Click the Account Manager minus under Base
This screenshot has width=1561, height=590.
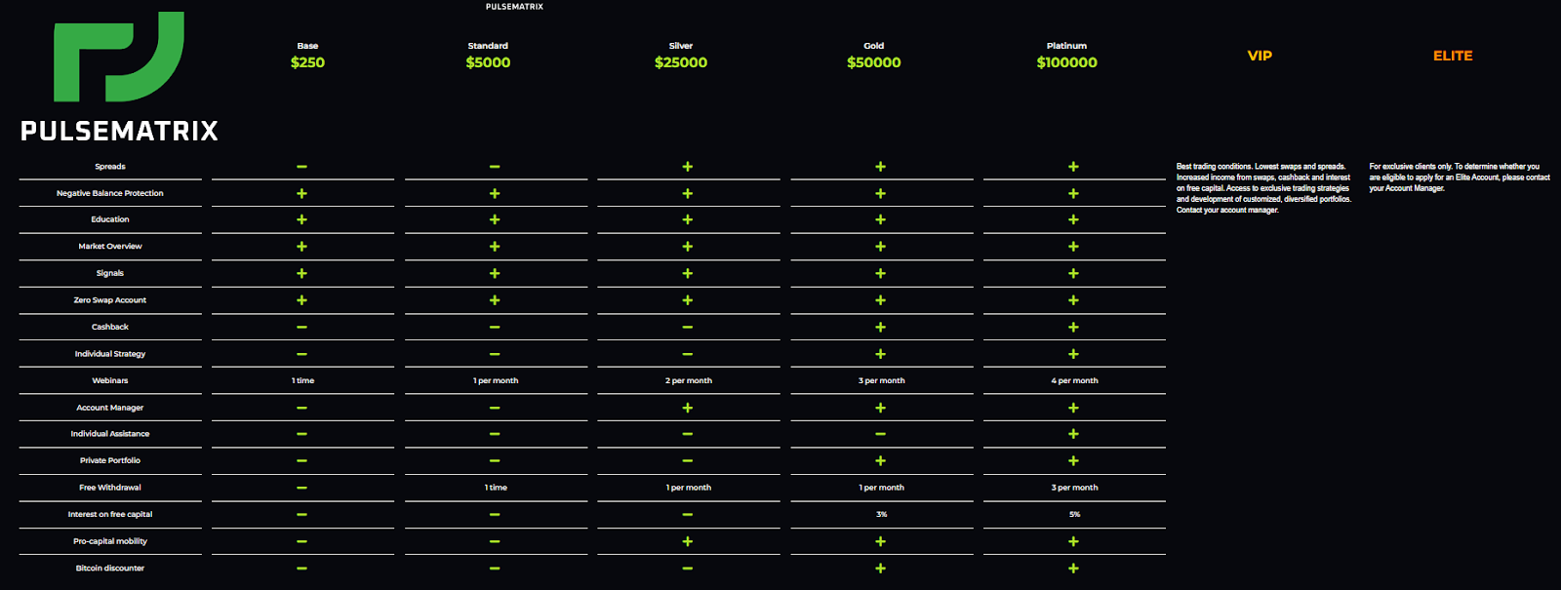[301, 408]
